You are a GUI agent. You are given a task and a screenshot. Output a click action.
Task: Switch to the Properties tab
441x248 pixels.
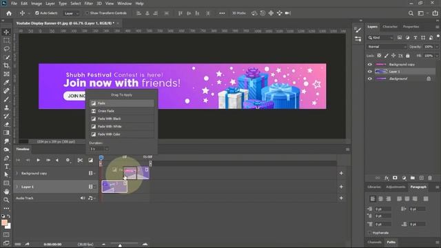411,27
